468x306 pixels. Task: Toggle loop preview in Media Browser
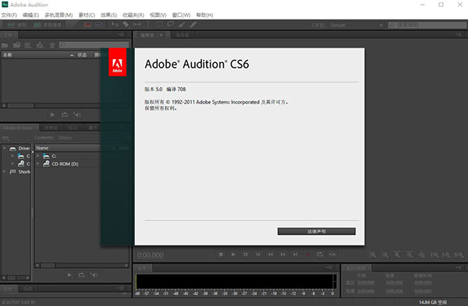click(81, 275)
